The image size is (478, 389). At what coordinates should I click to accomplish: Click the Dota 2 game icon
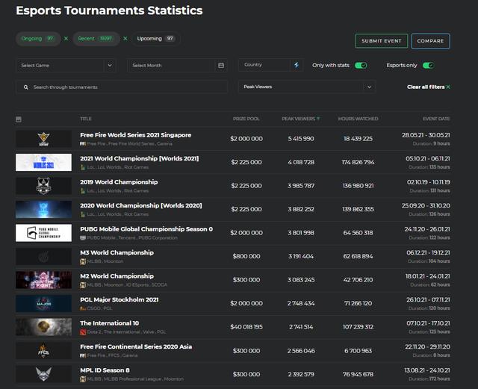[x=83, y=332]
